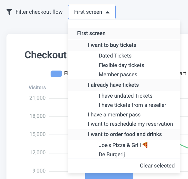Viewport: 188px width, 179px height.
Task: Select Dated Tickets option
Action: tap(115, 56)
